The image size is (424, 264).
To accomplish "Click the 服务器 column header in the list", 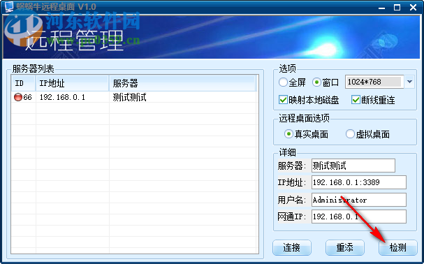I will (182, 83).
